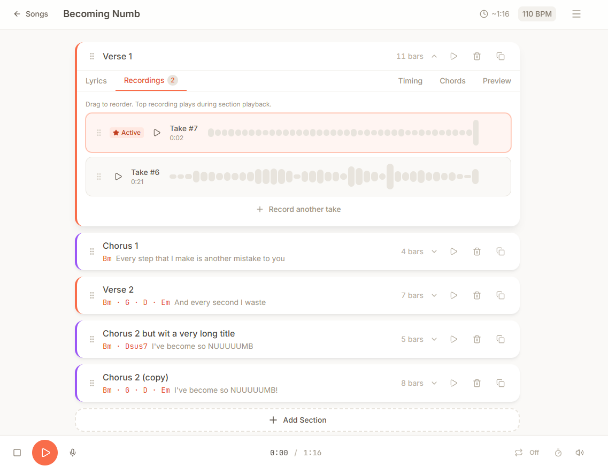Click the volume speaker icon
Image resolution: width=608 pixels, height=466 pixels.
point(579,453)
